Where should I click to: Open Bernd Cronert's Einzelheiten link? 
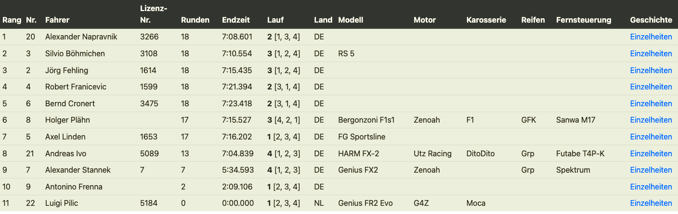click(651, 103)
